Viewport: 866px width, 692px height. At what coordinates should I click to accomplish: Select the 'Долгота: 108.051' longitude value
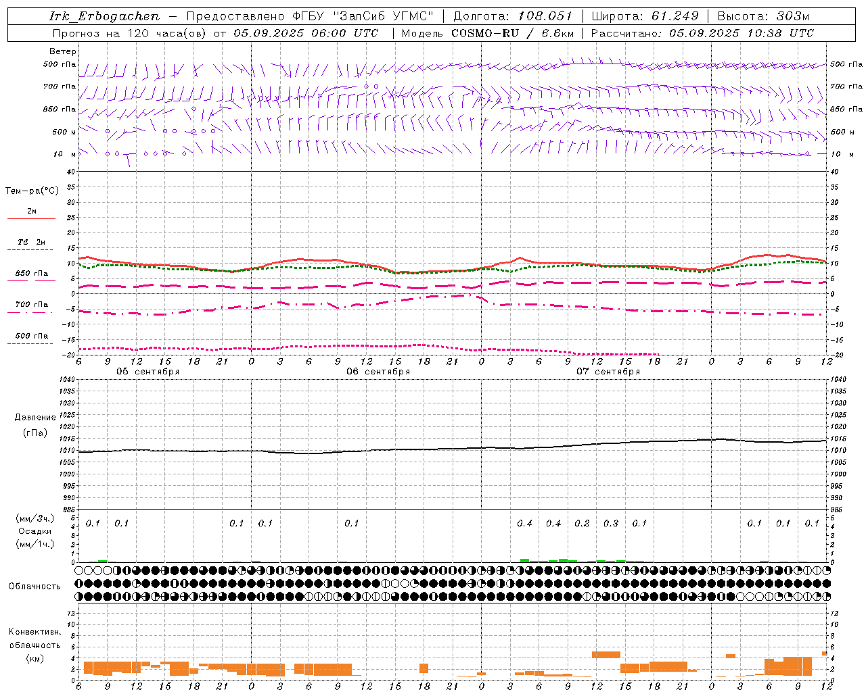pyautogui.click(x=512, y=16)
